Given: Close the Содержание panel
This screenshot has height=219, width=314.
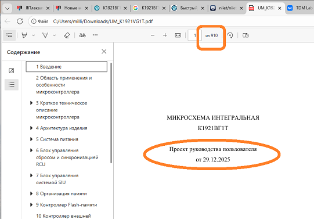Looking at the screenshot, I should click(x=104, y=52).
